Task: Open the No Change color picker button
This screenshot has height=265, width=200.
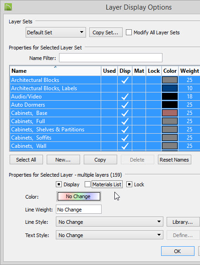Action: [x=79, y=196]
